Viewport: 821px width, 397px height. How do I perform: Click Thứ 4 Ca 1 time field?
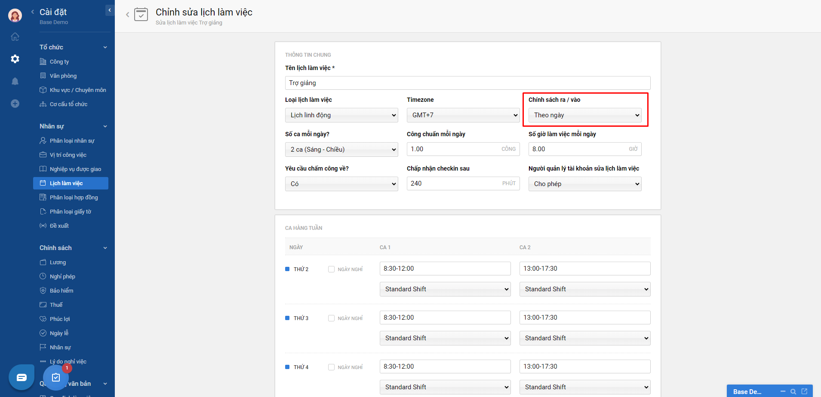pyautogui.click(x=445, y=366)
